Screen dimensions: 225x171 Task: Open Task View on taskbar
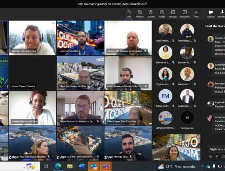pyautogui.click(x=46, y=166)
